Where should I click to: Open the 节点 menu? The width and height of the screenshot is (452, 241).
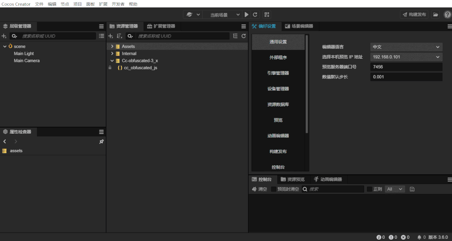tap(65, 4)
